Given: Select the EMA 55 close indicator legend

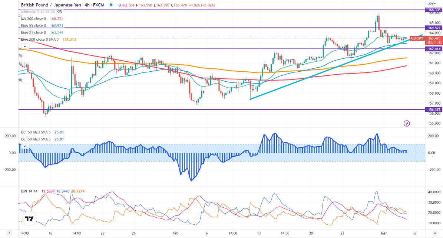Looking at the screenshot, I should [x=33, y=26].
